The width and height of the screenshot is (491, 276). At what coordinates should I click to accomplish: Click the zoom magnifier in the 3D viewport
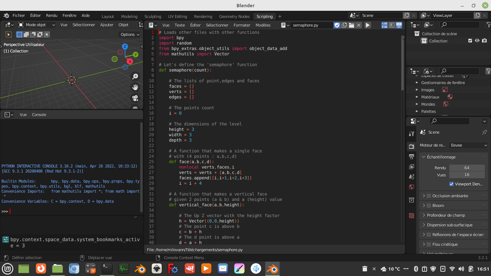click(x=135, y=76)
